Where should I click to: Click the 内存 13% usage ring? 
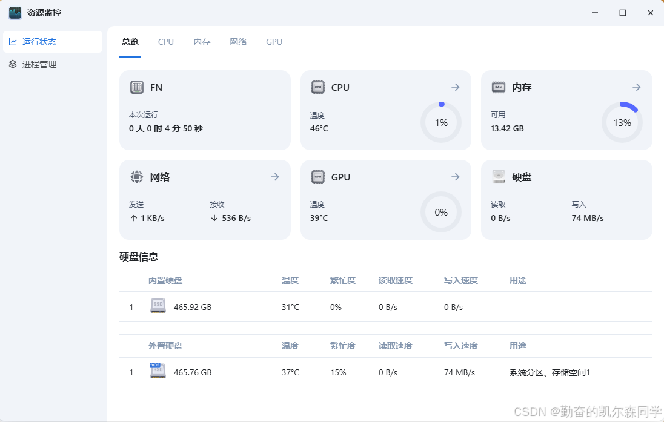[622, 122]
